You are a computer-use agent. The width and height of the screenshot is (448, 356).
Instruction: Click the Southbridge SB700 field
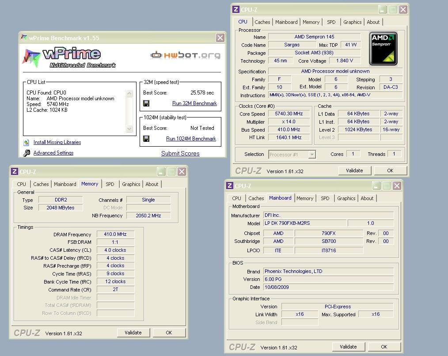click(329, 242)
